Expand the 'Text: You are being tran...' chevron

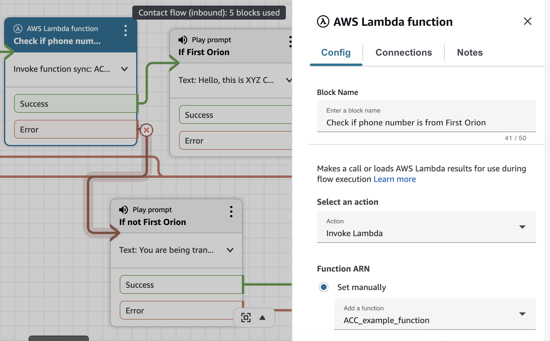point(230,250)
